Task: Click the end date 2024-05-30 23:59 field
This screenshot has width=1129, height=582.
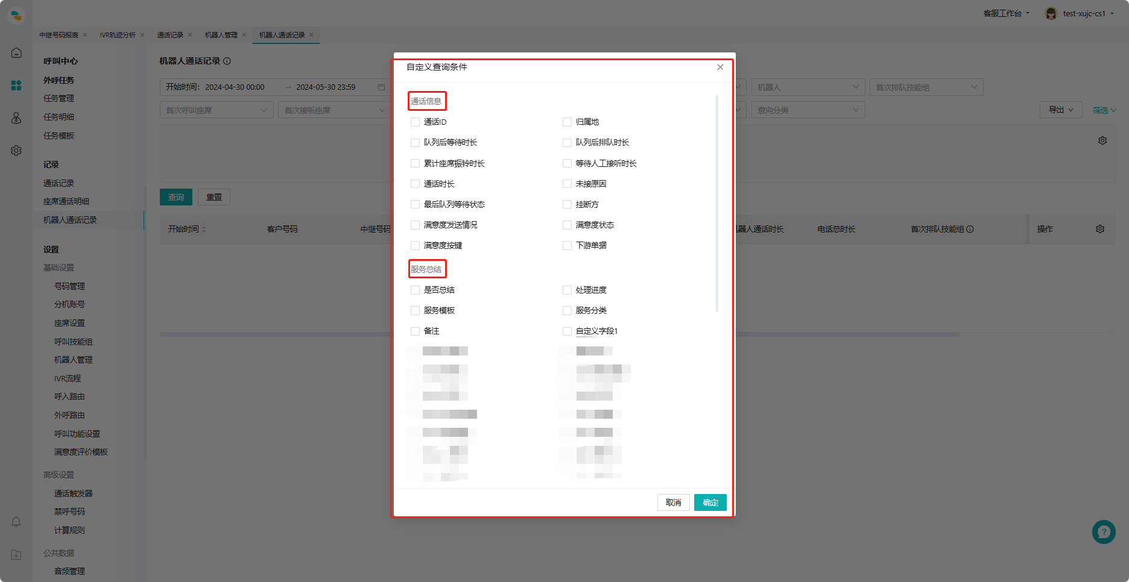Action: (x=326, y=87)
